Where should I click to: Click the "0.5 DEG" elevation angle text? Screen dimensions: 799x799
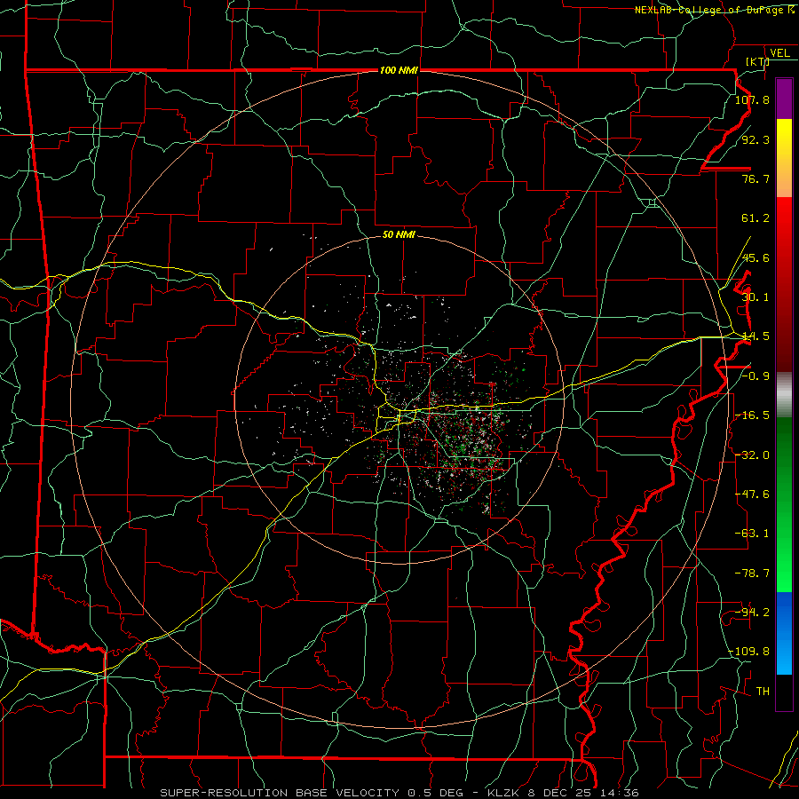[436, 793]
